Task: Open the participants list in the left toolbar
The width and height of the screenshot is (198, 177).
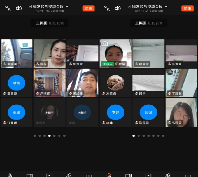Action: [69, 175]
